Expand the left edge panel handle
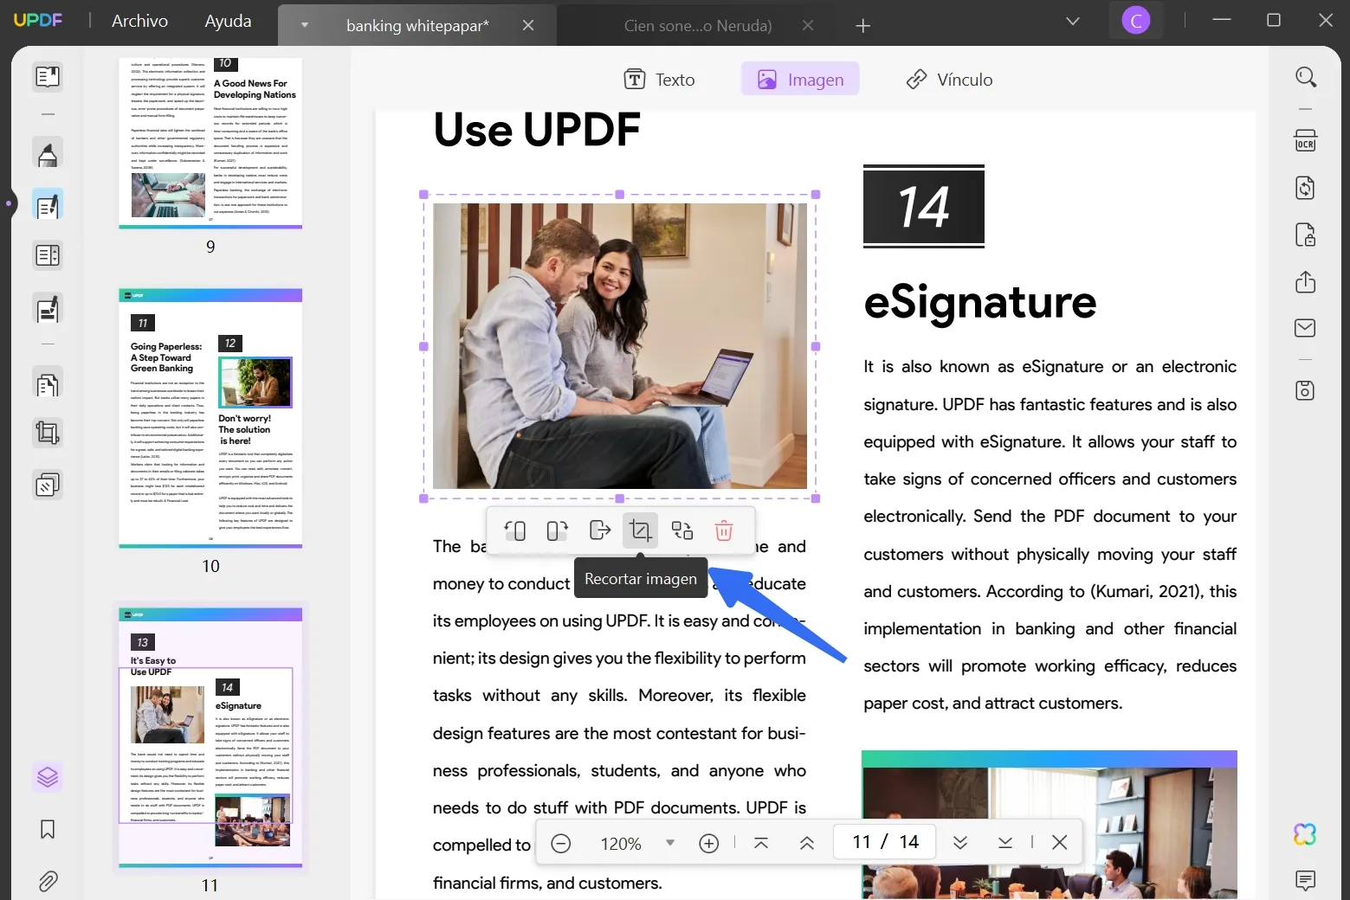This screenshot has width=1350, height=900. click(8, 204)
